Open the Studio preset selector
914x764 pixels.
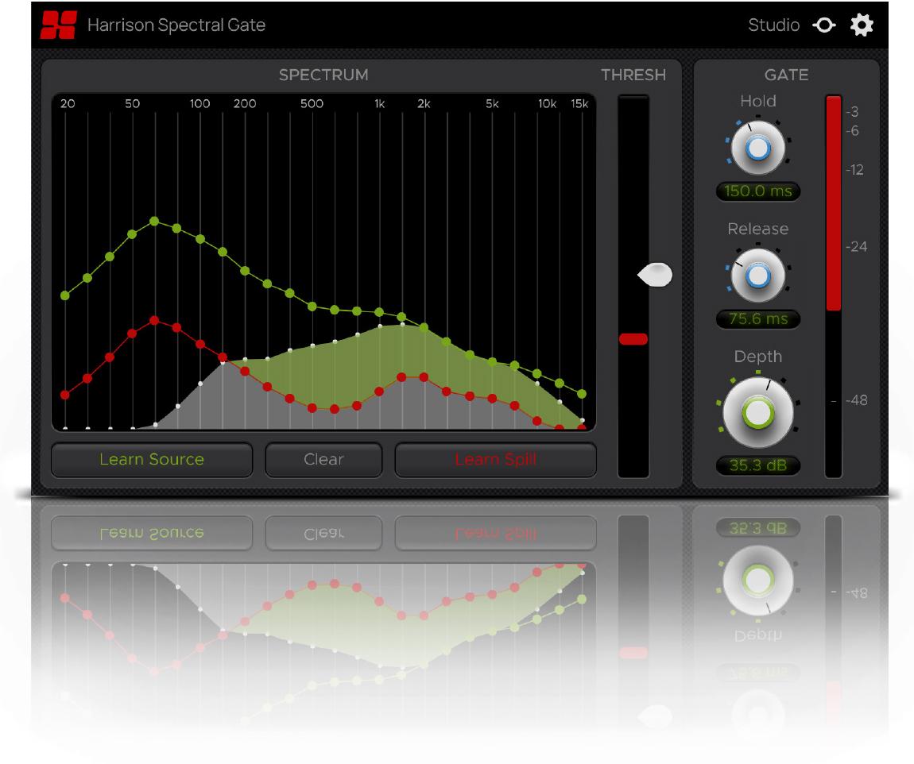tap(773, 25)
